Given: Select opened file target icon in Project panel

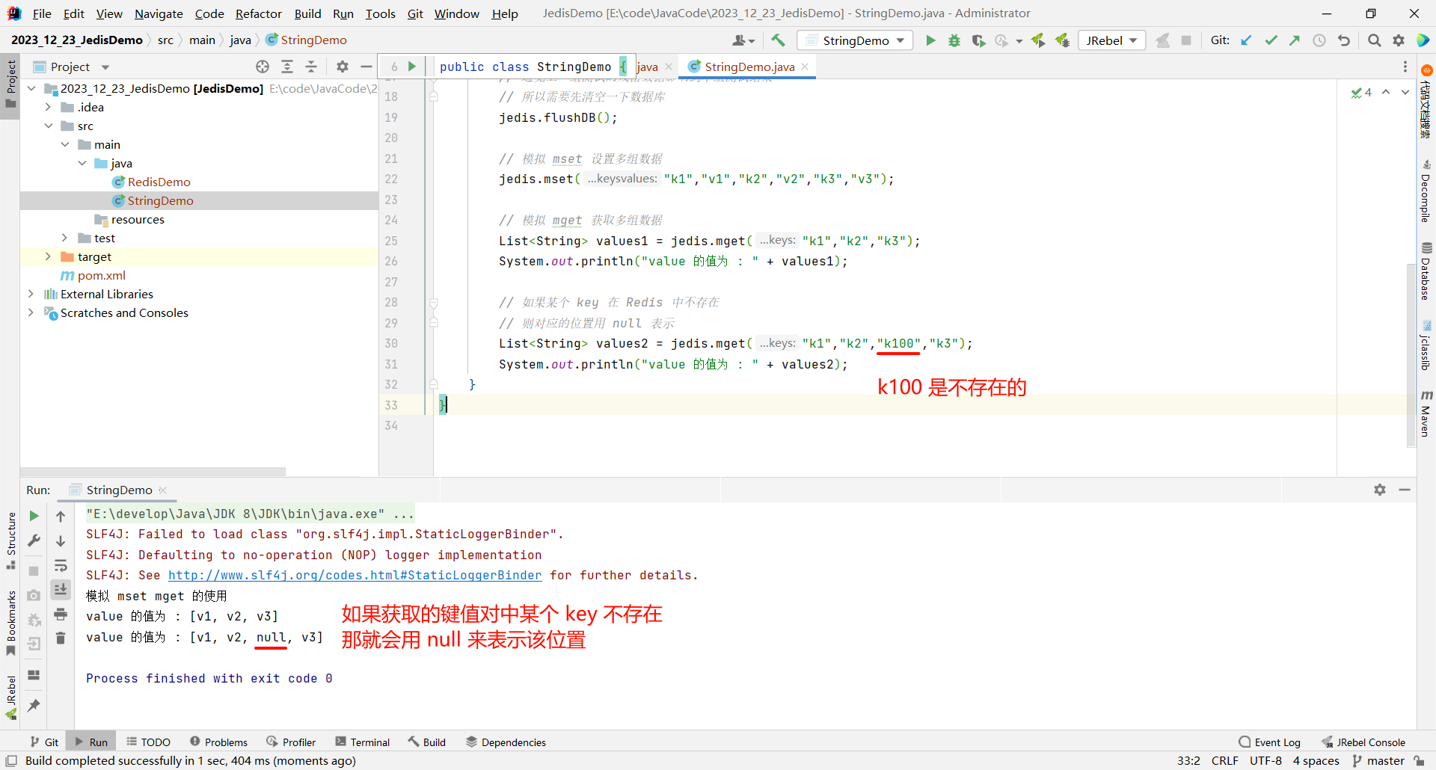Looking at the screenshot, I should [263, 67].
